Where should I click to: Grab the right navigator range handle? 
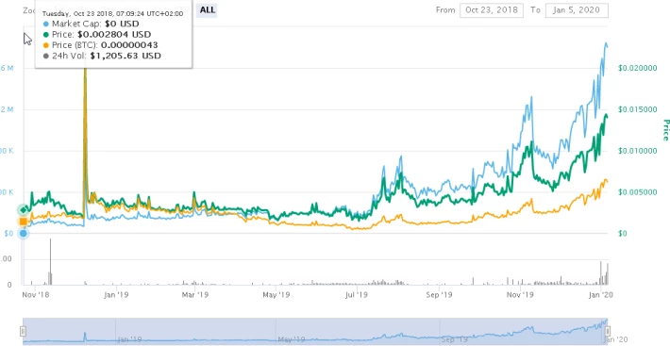[x=607, y=331]
